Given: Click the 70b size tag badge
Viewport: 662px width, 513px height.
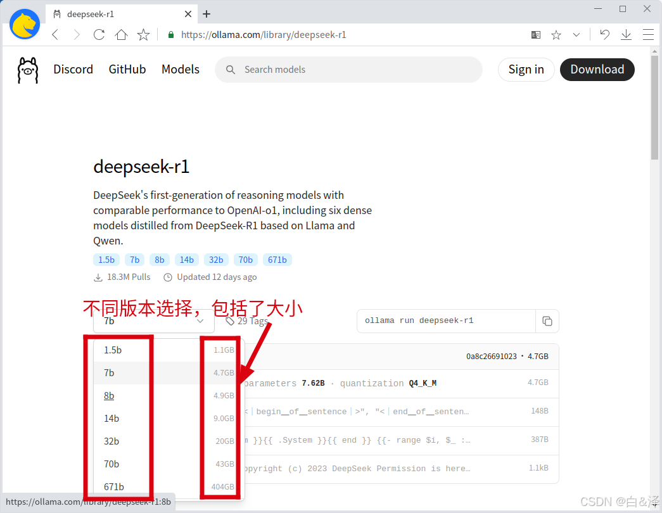Looking at the screenshot, I should pos(246,260).
